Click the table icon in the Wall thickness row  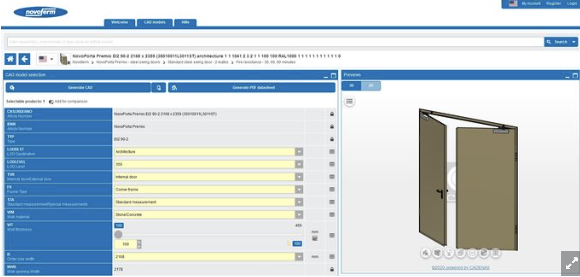pos(332,235)
